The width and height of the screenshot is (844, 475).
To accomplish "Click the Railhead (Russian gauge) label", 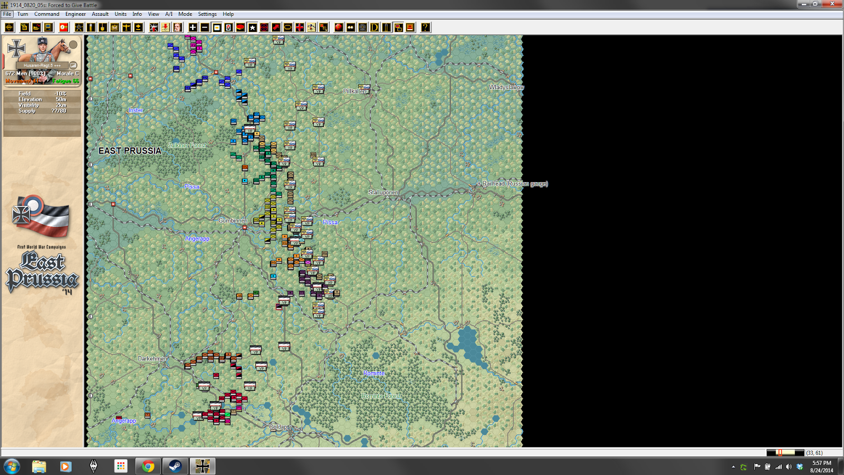I will [x=515, y=184].
